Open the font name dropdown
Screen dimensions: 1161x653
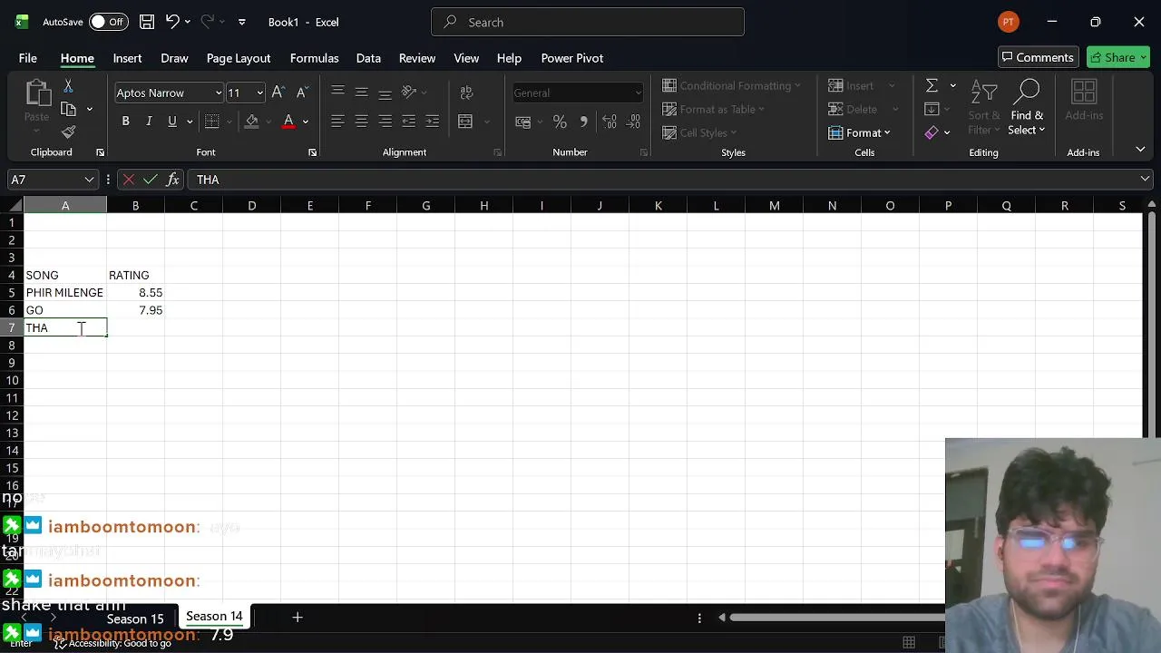point(218,93)
